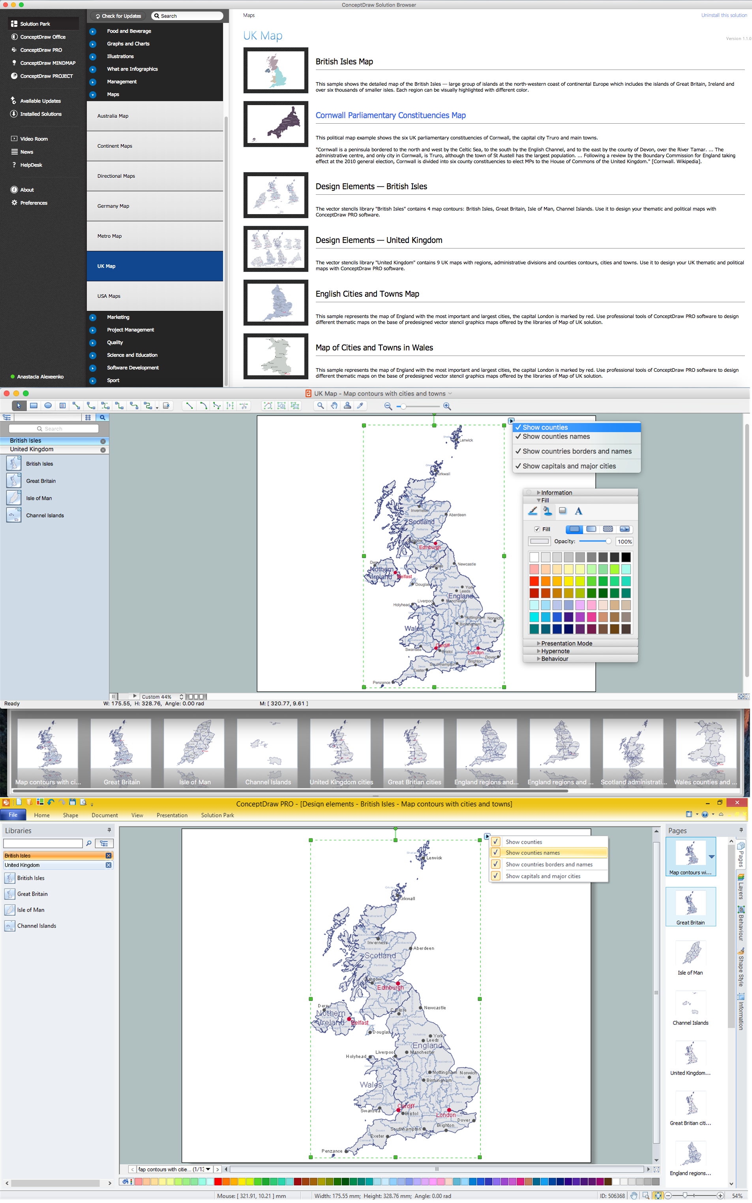Click the zoom in magnifier icon
Image resolution: width=752 pixels, height=1203 pixels.
coord(447,407)
